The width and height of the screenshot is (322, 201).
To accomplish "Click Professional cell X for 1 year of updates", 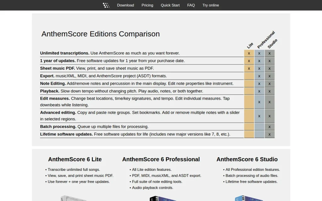I will tap(259, 61).
